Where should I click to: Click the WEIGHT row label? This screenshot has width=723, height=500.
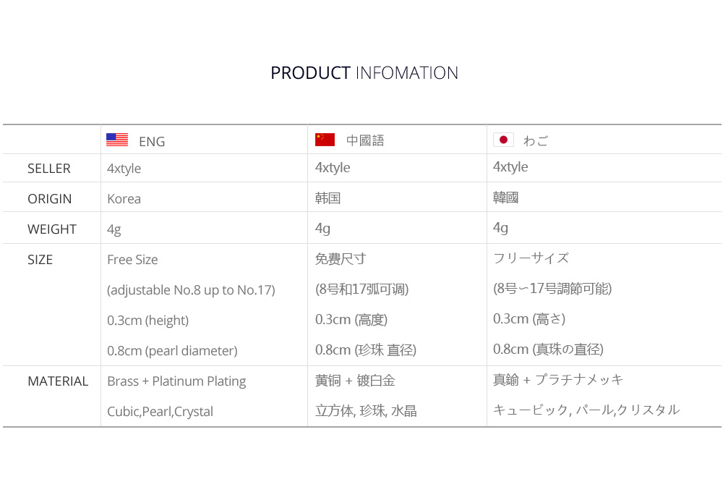[x=52, y=229]
